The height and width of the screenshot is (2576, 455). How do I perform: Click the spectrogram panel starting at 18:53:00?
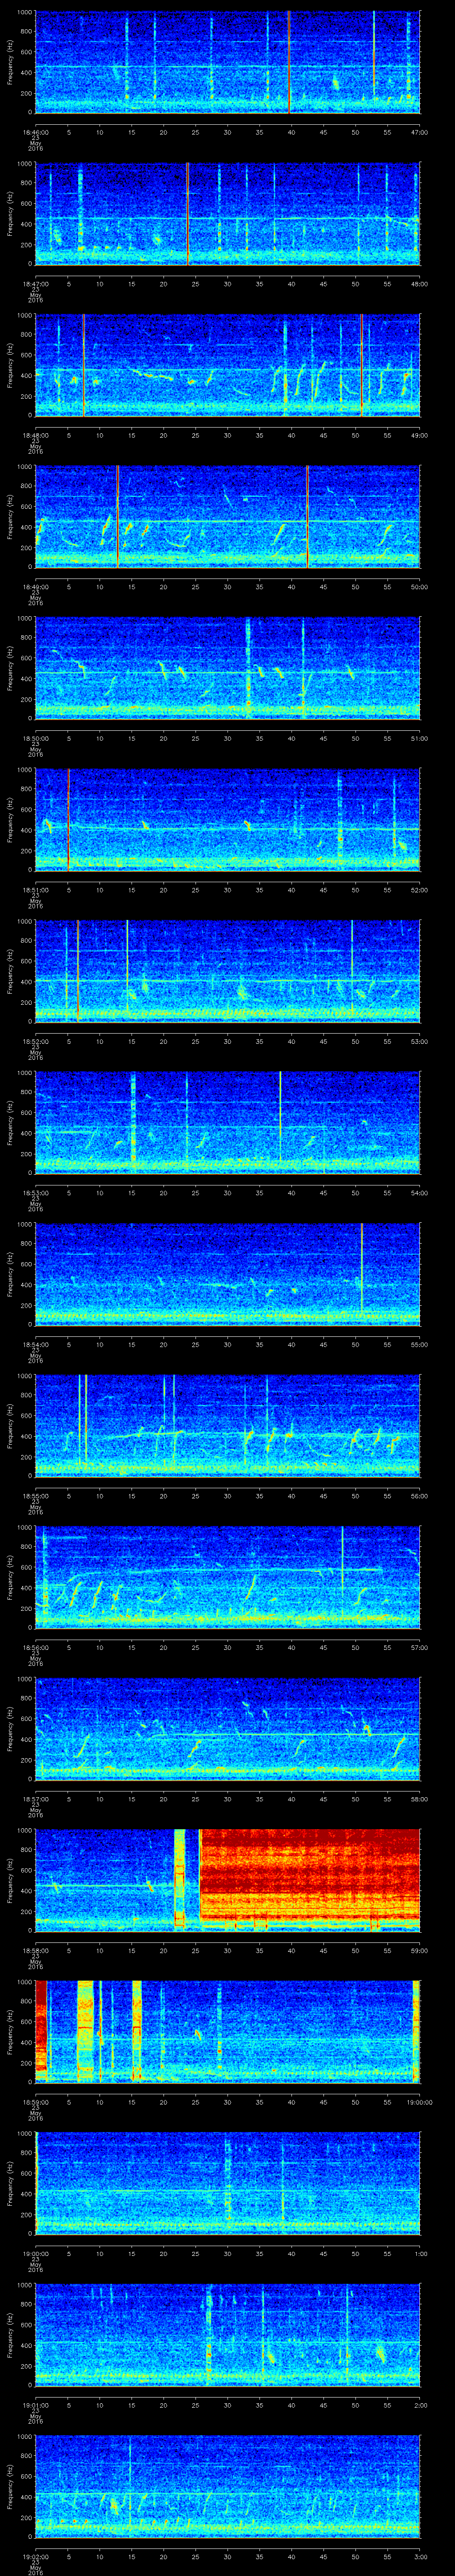pyautogui.click(x=227, y=1123)
